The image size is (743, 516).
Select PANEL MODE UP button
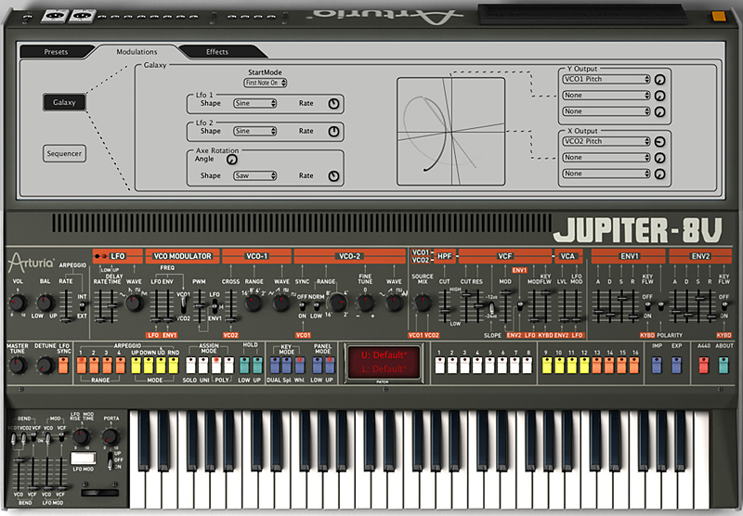pos(330,365)
